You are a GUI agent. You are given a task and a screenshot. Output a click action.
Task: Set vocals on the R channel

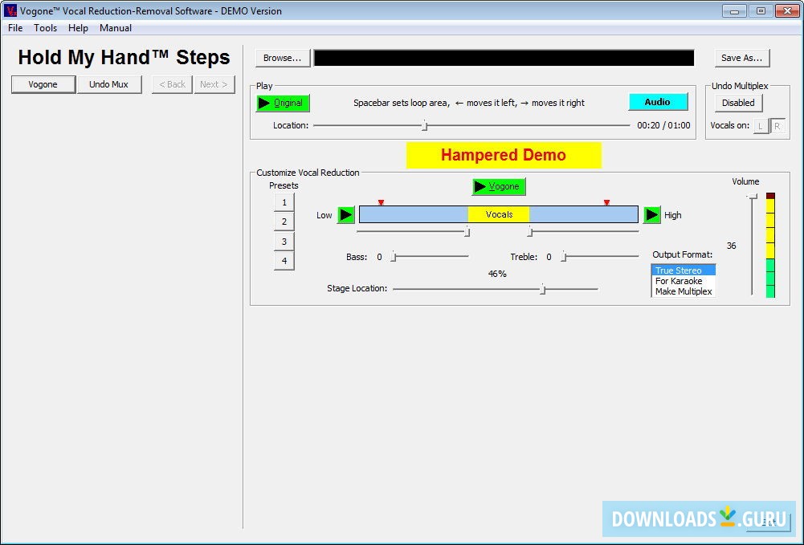click(777, 126)
